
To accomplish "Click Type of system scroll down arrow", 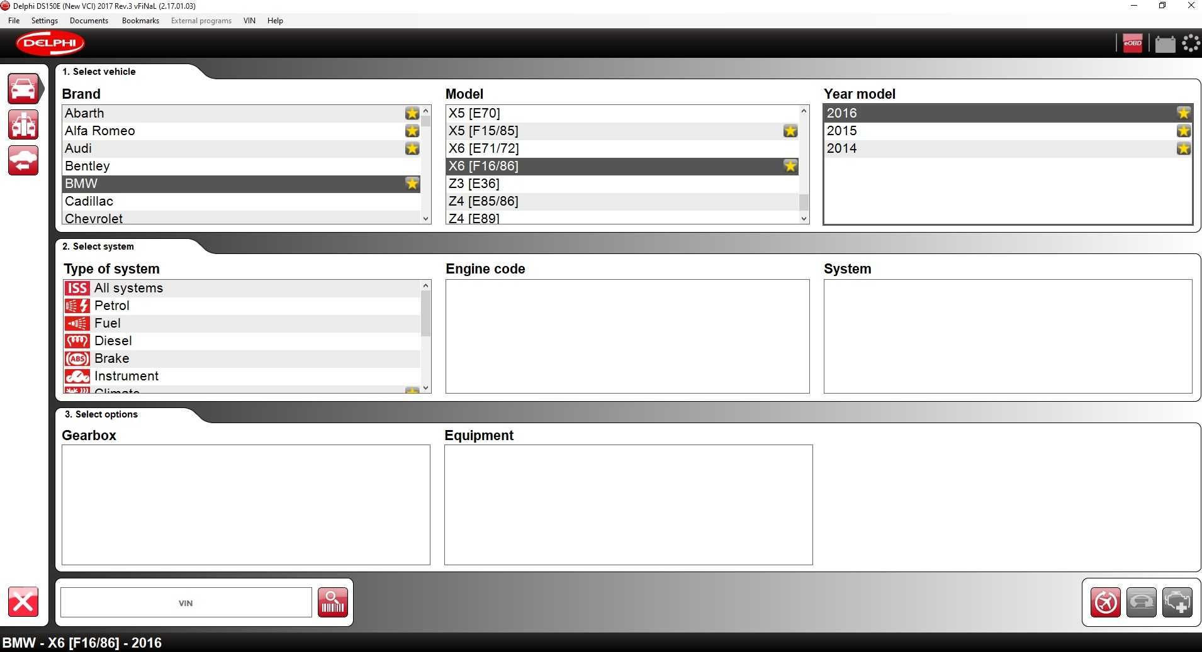I will pos(426,388).
